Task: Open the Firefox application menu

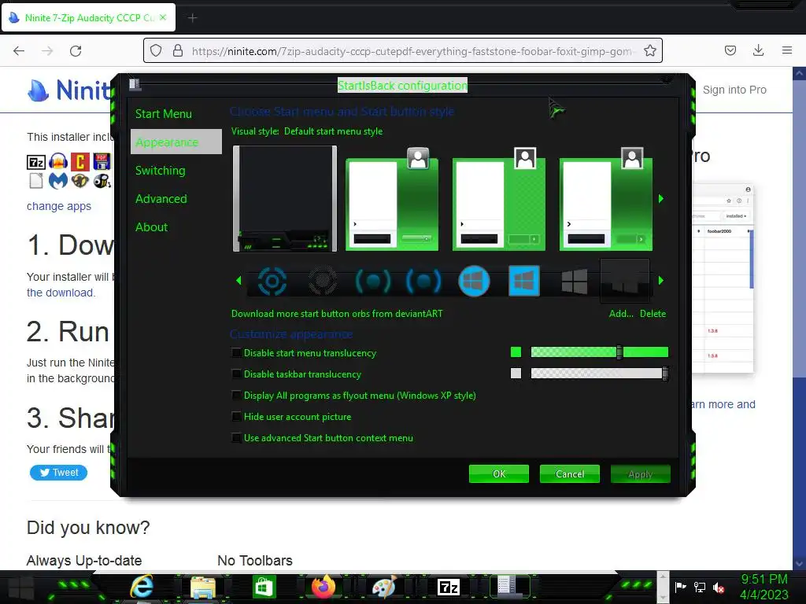Action: pyautogui.click(x=787, y=50)
